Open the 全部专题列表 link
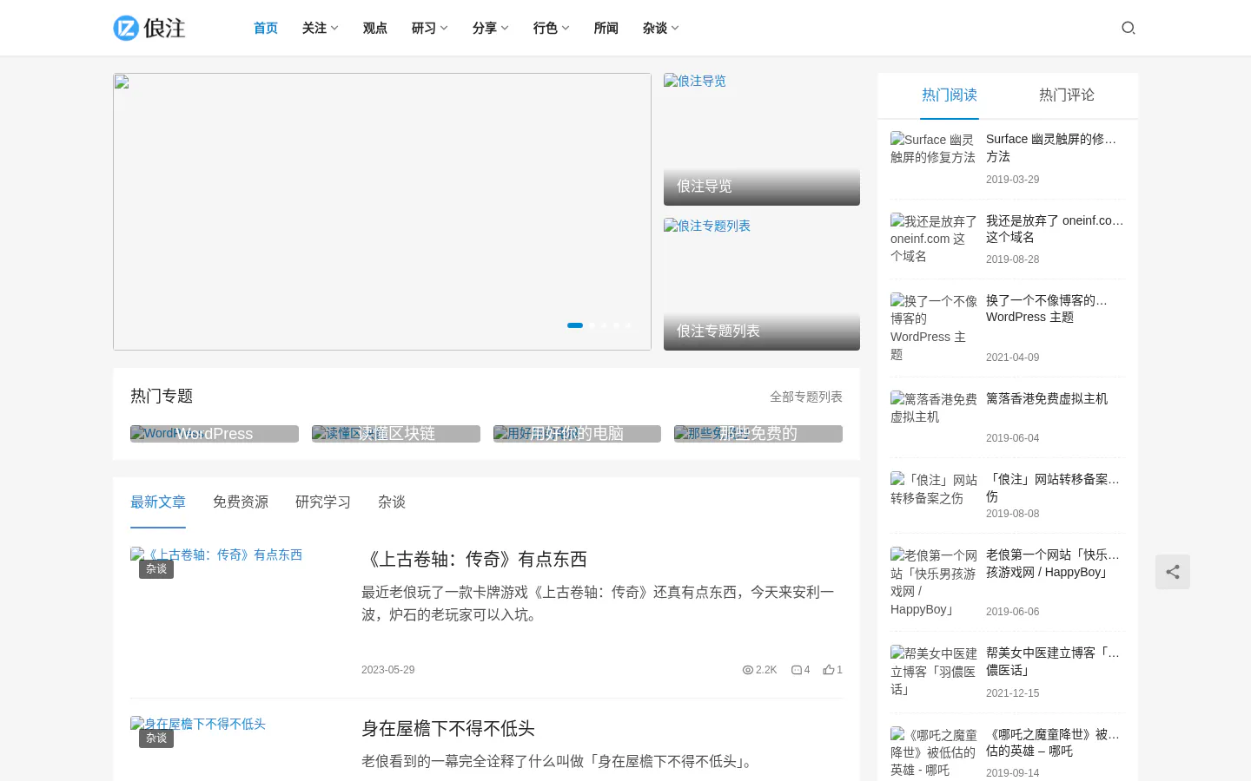 [x=806, y=397]
